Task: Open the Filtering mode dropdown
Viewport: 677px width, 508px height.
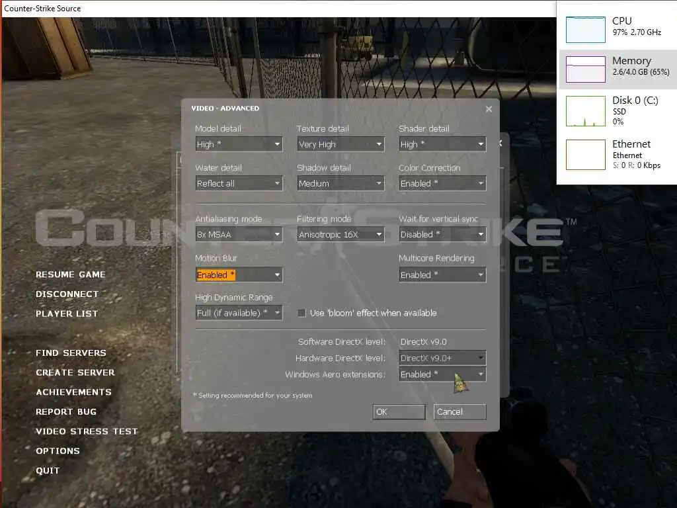Action: click(340, 235)
